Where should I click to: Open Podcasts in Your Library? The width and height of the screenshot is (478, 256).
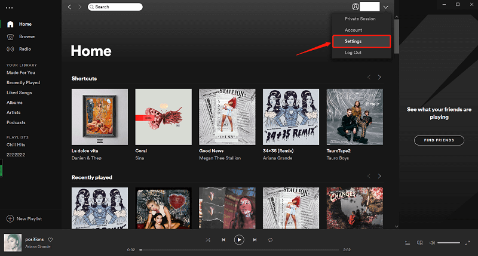click(16, 122)
